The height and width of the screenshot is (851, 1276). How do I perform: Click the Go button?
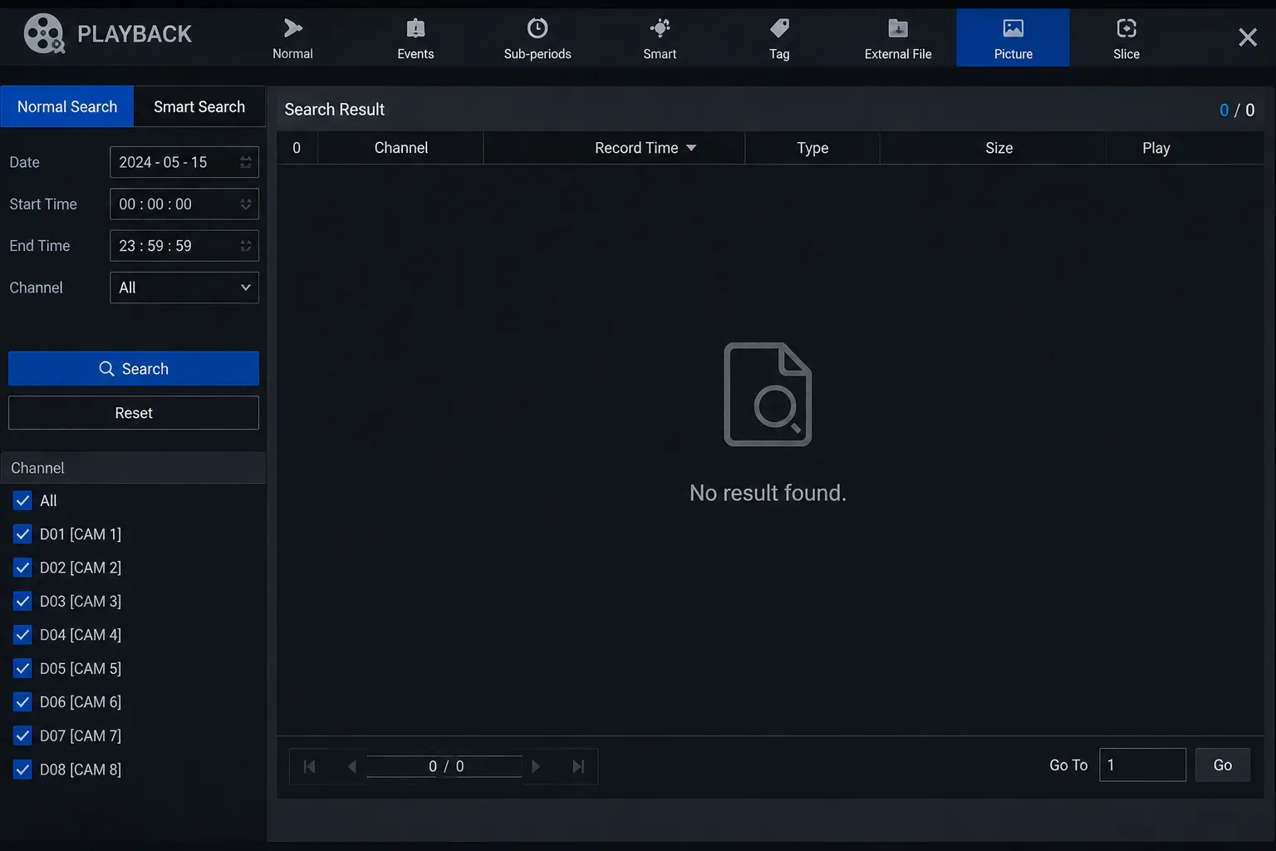click(1222, 765)
